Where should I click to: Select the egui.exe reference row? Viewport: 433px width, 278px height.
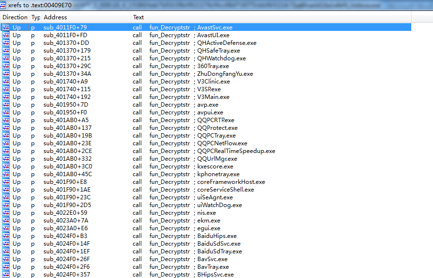coord(208,228)
